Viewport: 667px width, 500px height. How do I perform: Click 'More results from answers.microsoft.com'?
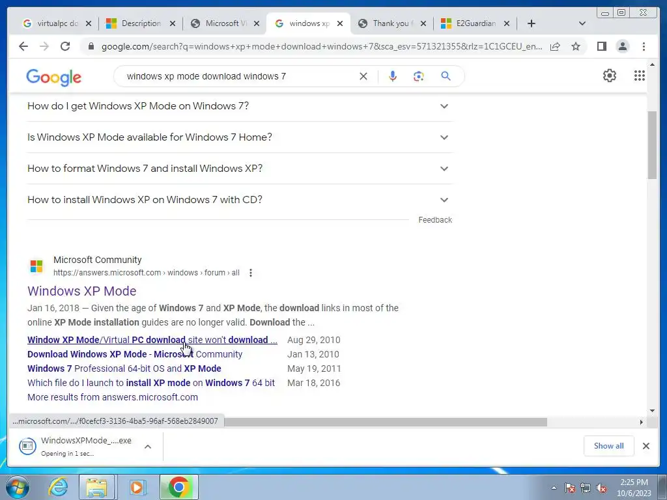point(113,397)
